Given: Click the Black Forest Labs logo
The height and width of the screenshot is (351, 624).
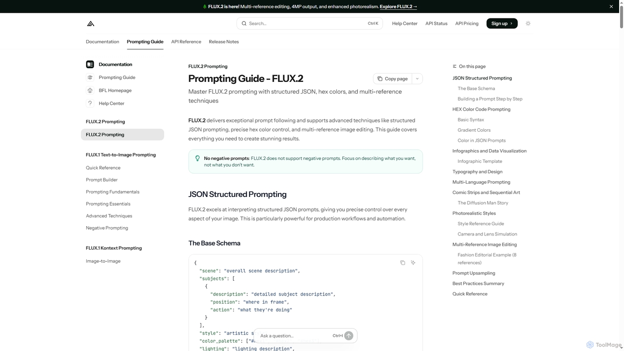Looking at the screenshot, I should click(x=90, y=23).
